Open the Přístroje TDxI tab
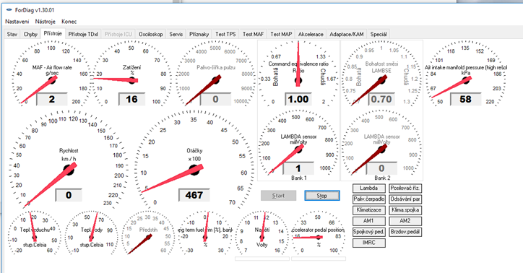Image resolution: width=523 pixels, height=273 pixels. click(83, 34)
